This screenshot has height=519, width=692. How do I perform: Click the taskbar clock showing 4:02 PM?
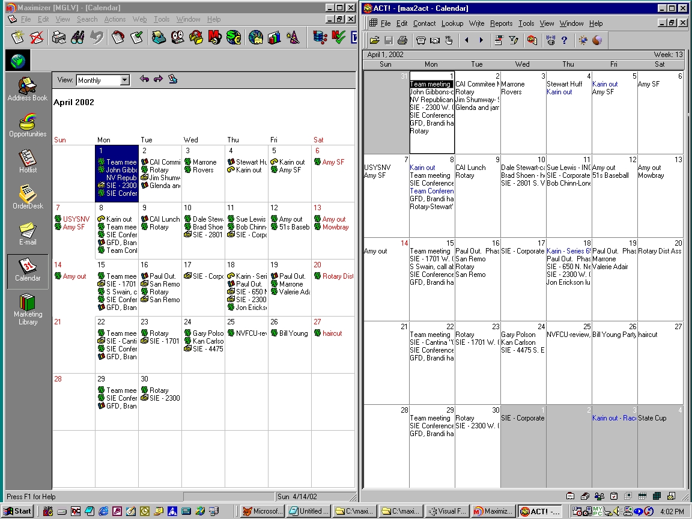pyautogui.click(x=672, y=511)
